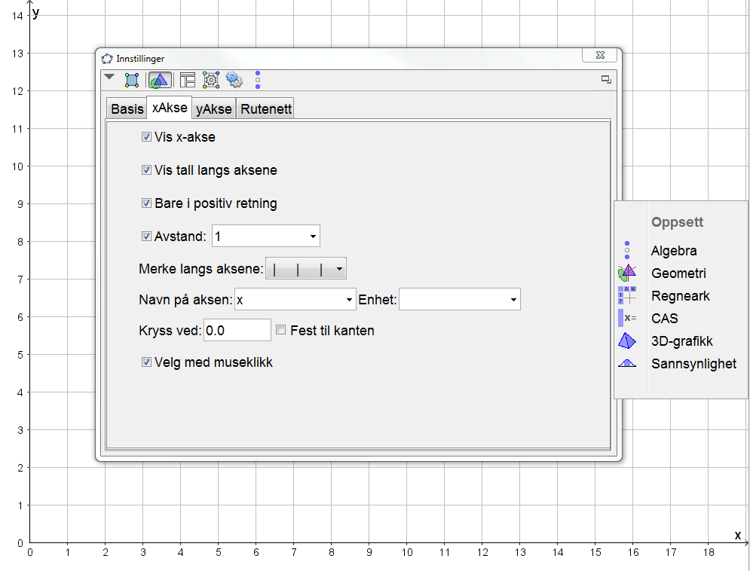This screenshot has width=750, height=571.
Task: Open the Regneark spreadsheet perspective
Action: pos(680,296)
